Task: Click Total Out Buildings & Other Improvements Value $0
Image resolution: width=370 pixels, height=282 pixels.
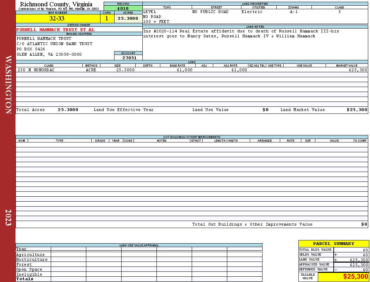Action: (364, 225)
